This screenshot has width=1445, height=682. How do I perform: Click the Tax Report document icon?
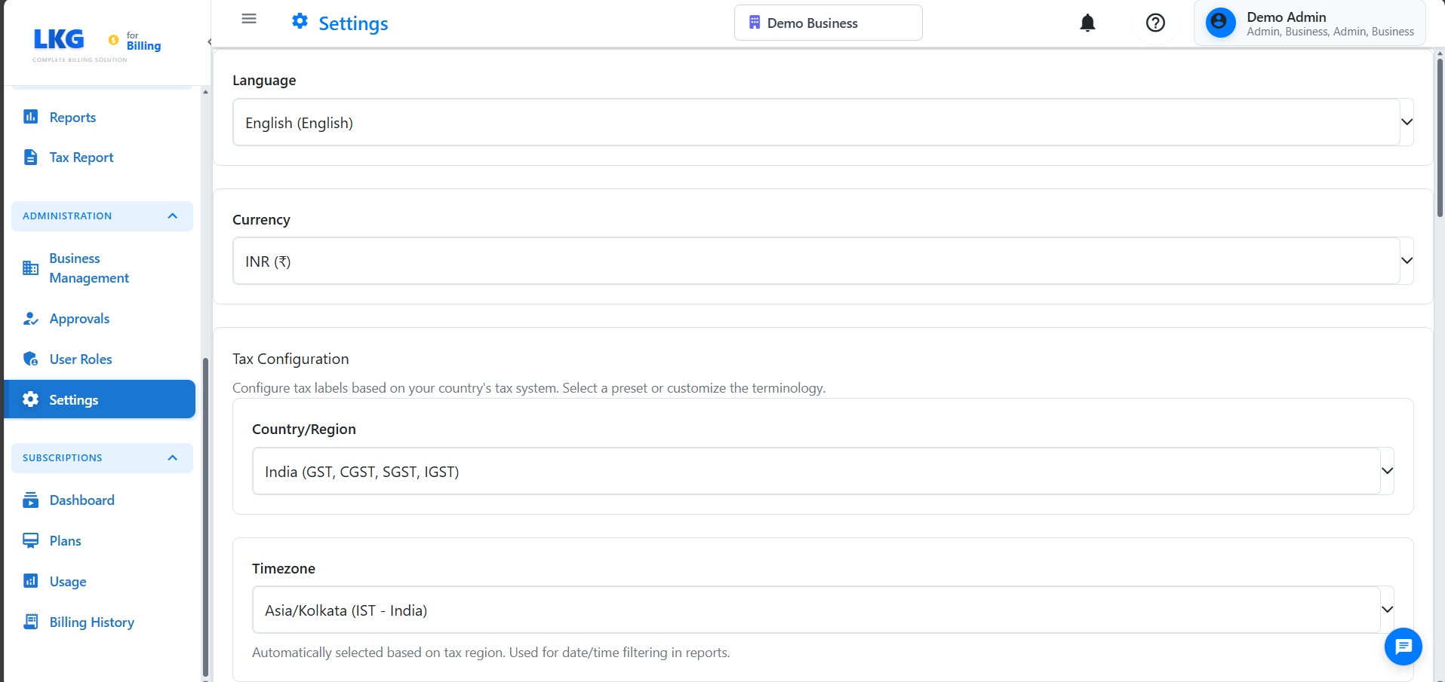coord(31,157)
